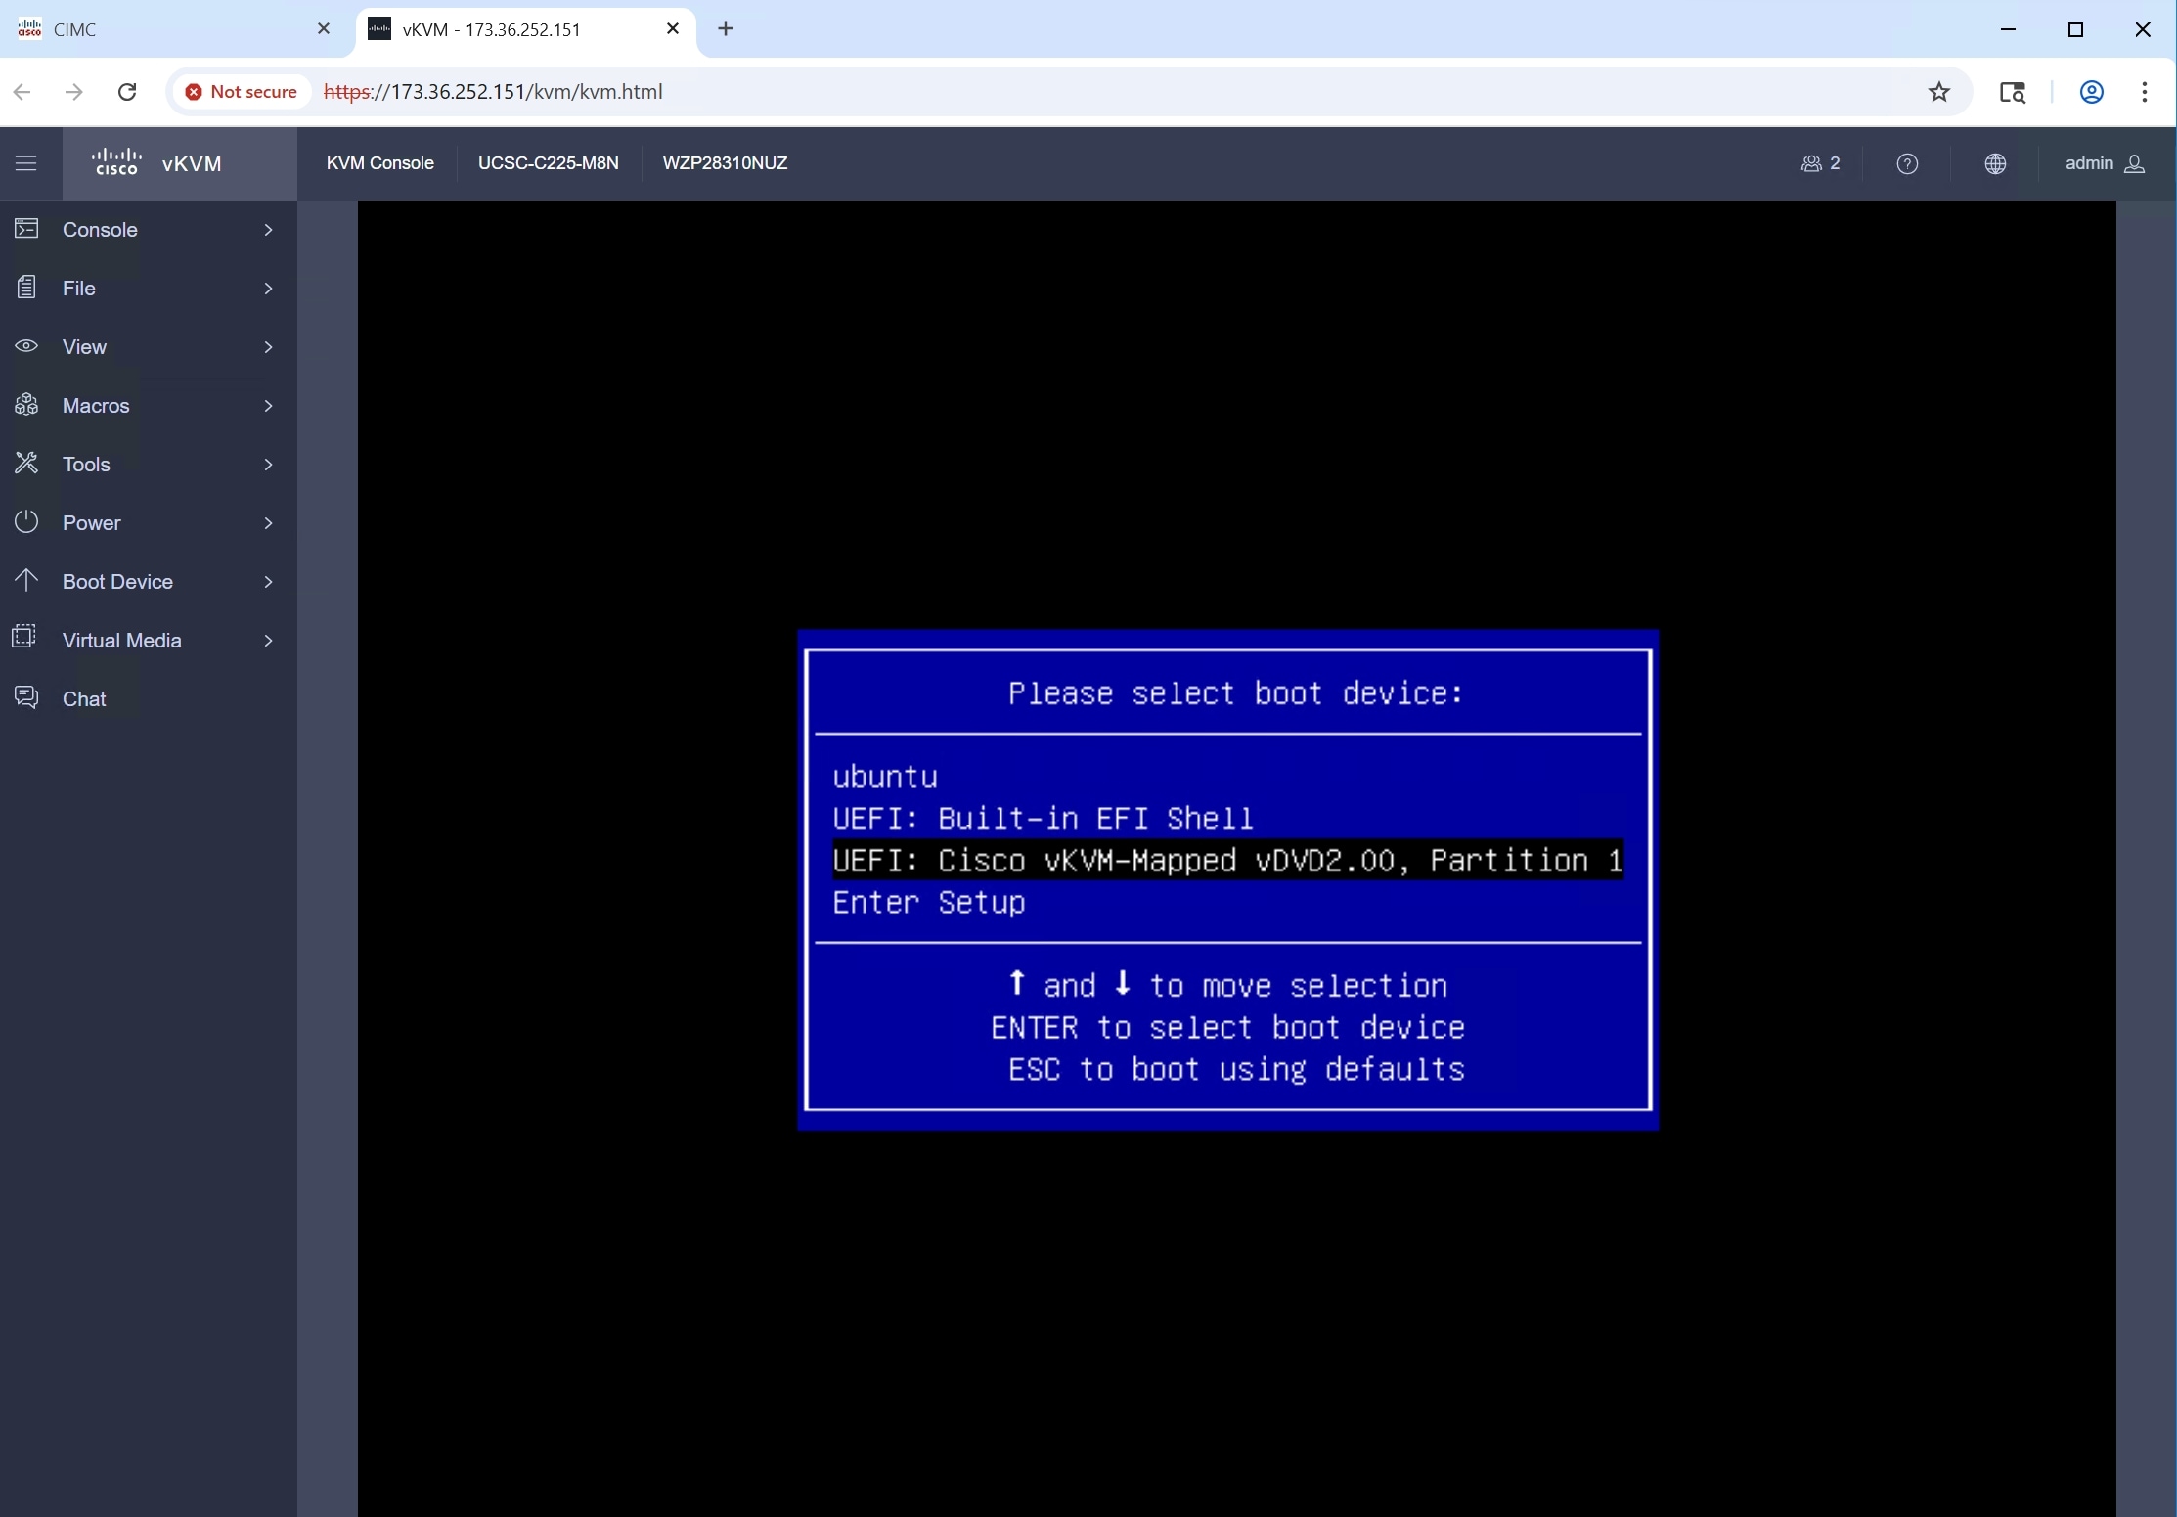Click the Boot Device menu label

[x=117, y=581]
